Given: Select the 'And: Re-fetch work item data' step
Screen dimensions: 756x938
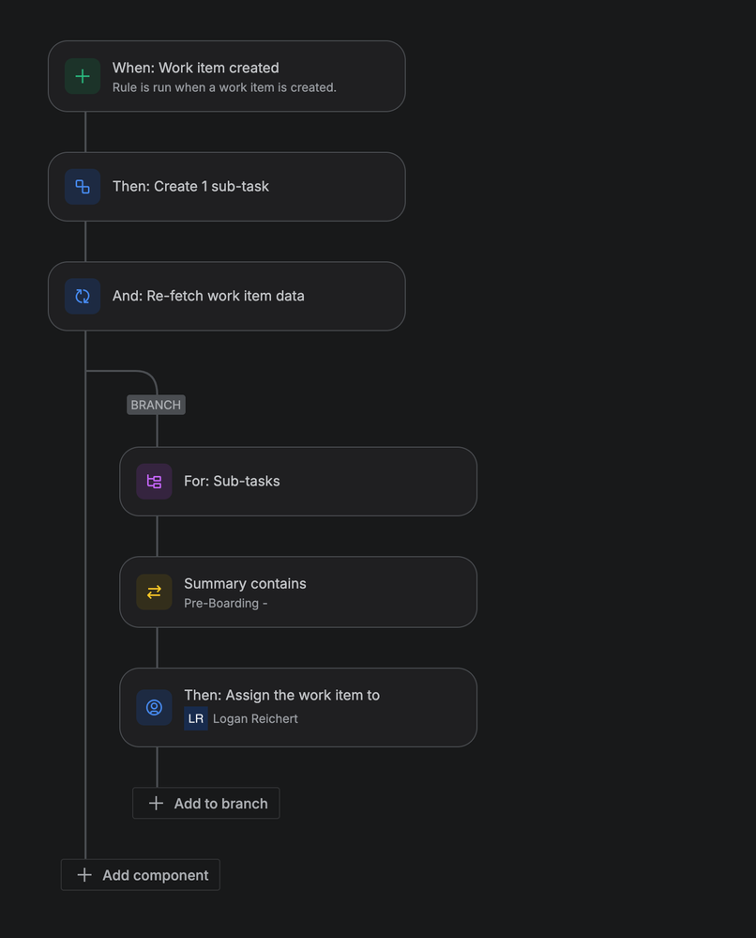Looking at the screenshot, I should click(226, 296).
